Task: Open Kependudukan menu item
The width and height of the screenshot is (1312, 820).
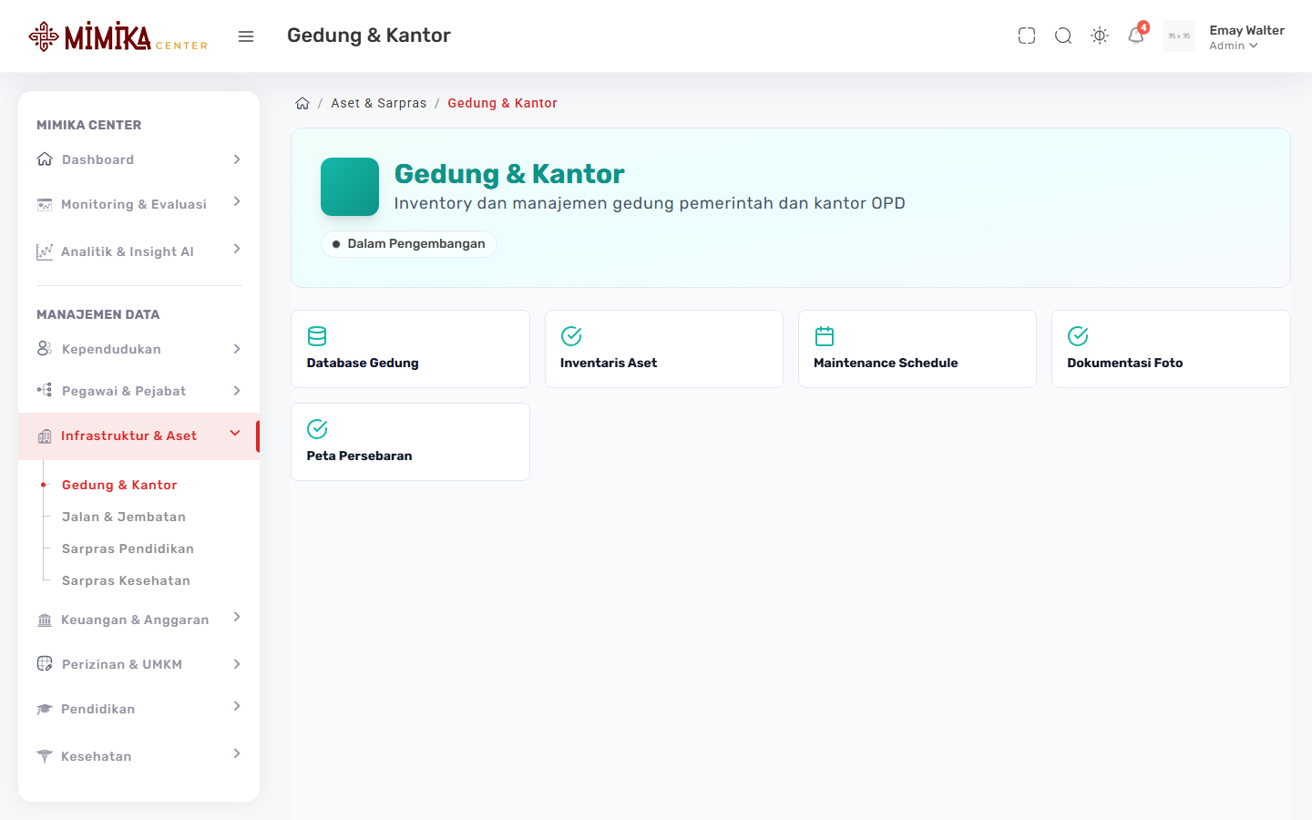Action: click(x=138, y=349)
